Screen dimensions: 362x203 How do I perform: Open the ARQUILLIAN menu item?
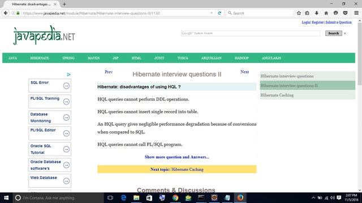coord(211,58)
